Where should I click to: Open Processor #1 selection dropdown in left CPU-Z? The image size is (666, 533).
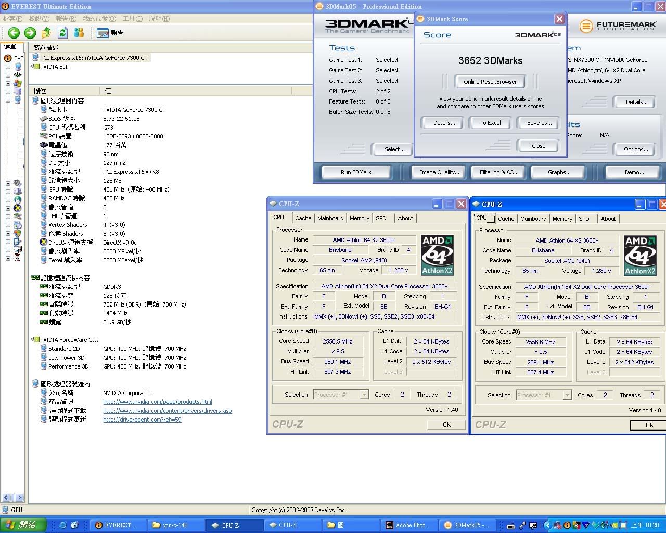point(364,395)
